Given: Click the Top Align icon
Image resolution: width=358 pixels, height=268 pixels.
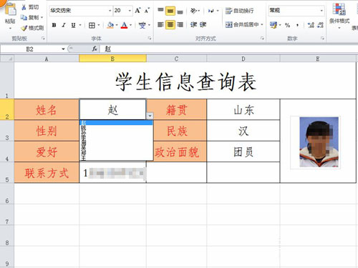Looking at the screenshot, I should tap(160, 11).
